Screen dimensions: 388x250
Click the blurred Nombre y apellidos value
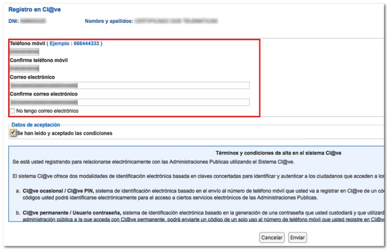[x=176, y=21]
